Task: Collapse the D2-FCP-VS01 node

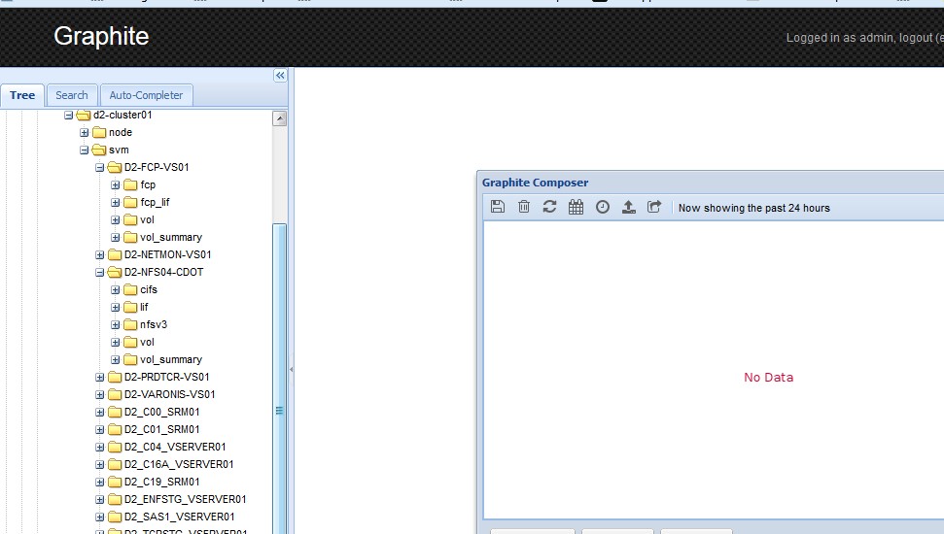Action: tap(100, 167)
